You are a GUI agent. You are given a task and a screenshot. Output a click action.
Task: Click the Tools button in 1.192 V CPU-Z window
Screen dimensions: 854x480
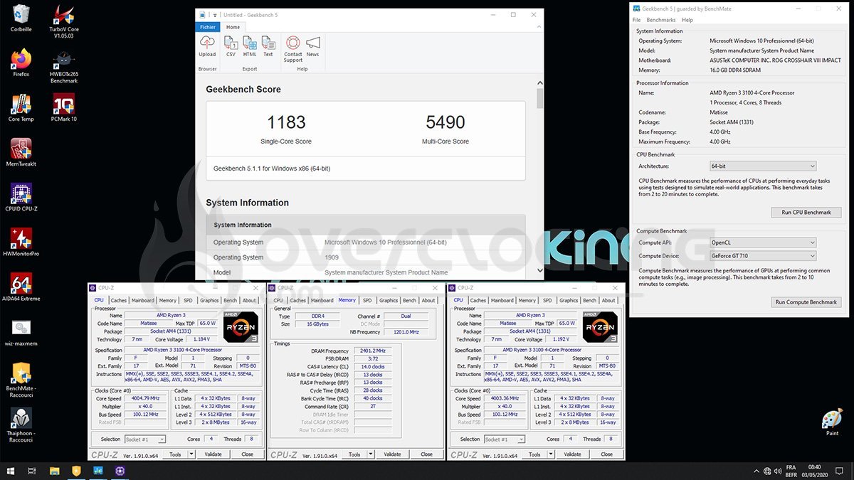point(534,454)
